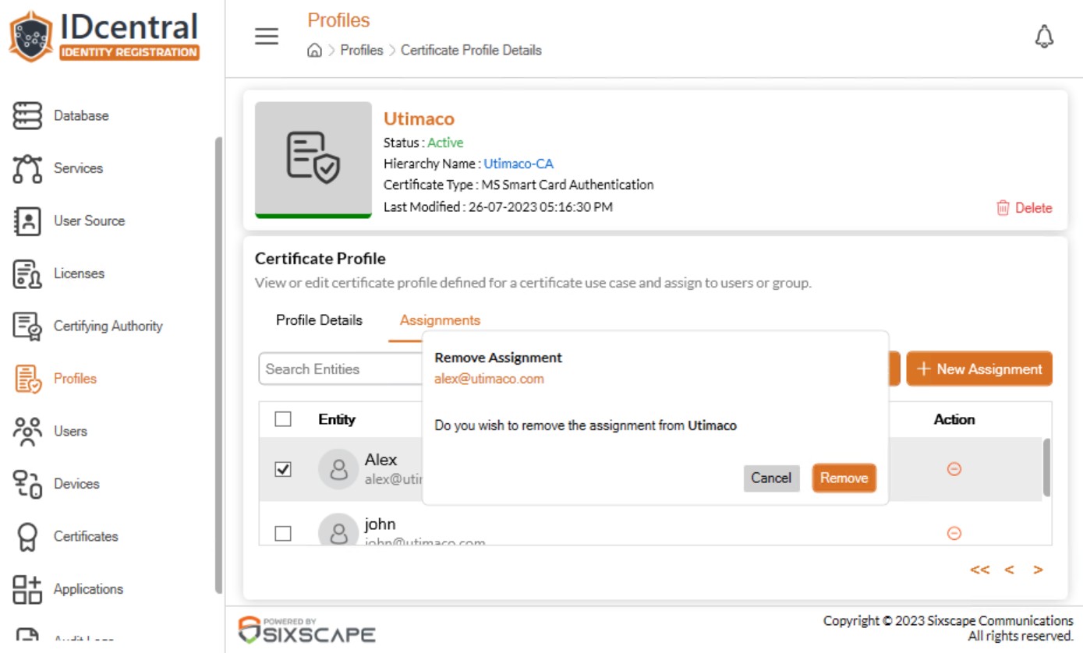Click the IDcentral logo

click(104, 35)
